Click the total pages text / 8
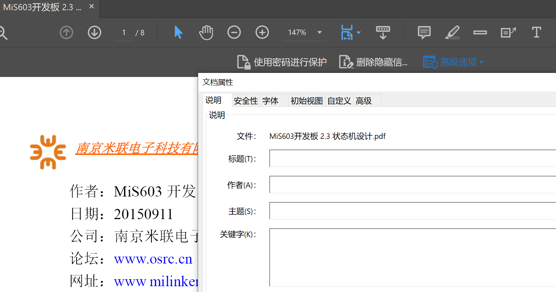Screen dimensions: 556x292 point(140,33)
